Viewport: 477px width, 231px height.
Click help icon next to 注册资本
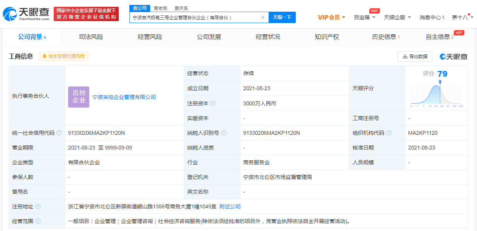[213, 103]
